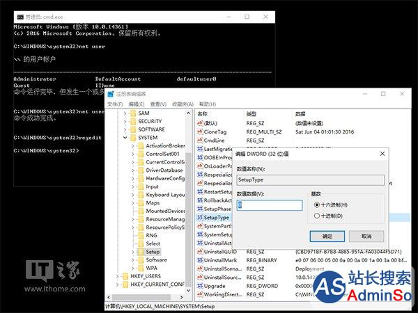Select the SystemPartition value row

[x=214, y=226]
